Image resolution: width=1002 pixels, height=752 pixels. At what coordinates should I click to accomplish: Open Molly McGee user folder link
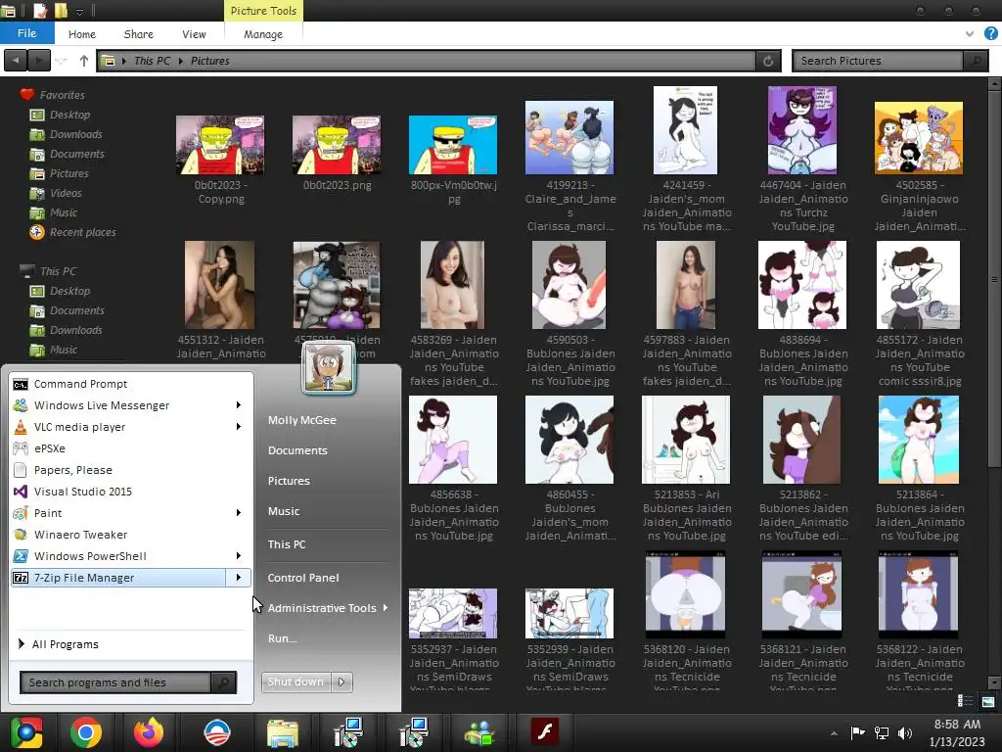(x=302, y=420)
